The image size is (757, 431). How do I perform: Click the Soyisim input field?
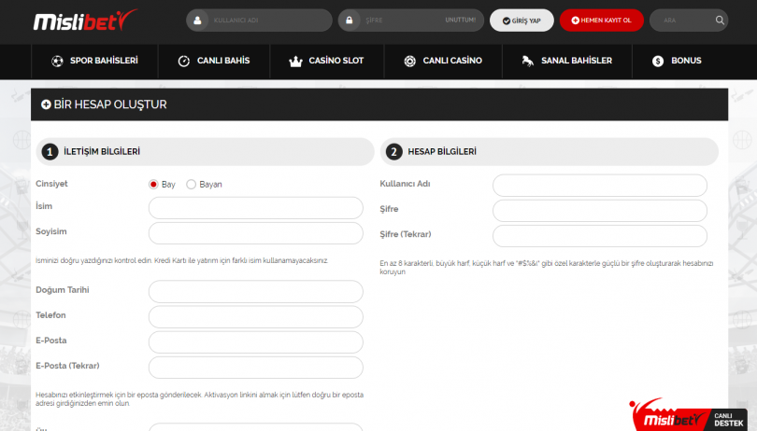point(256,233)
